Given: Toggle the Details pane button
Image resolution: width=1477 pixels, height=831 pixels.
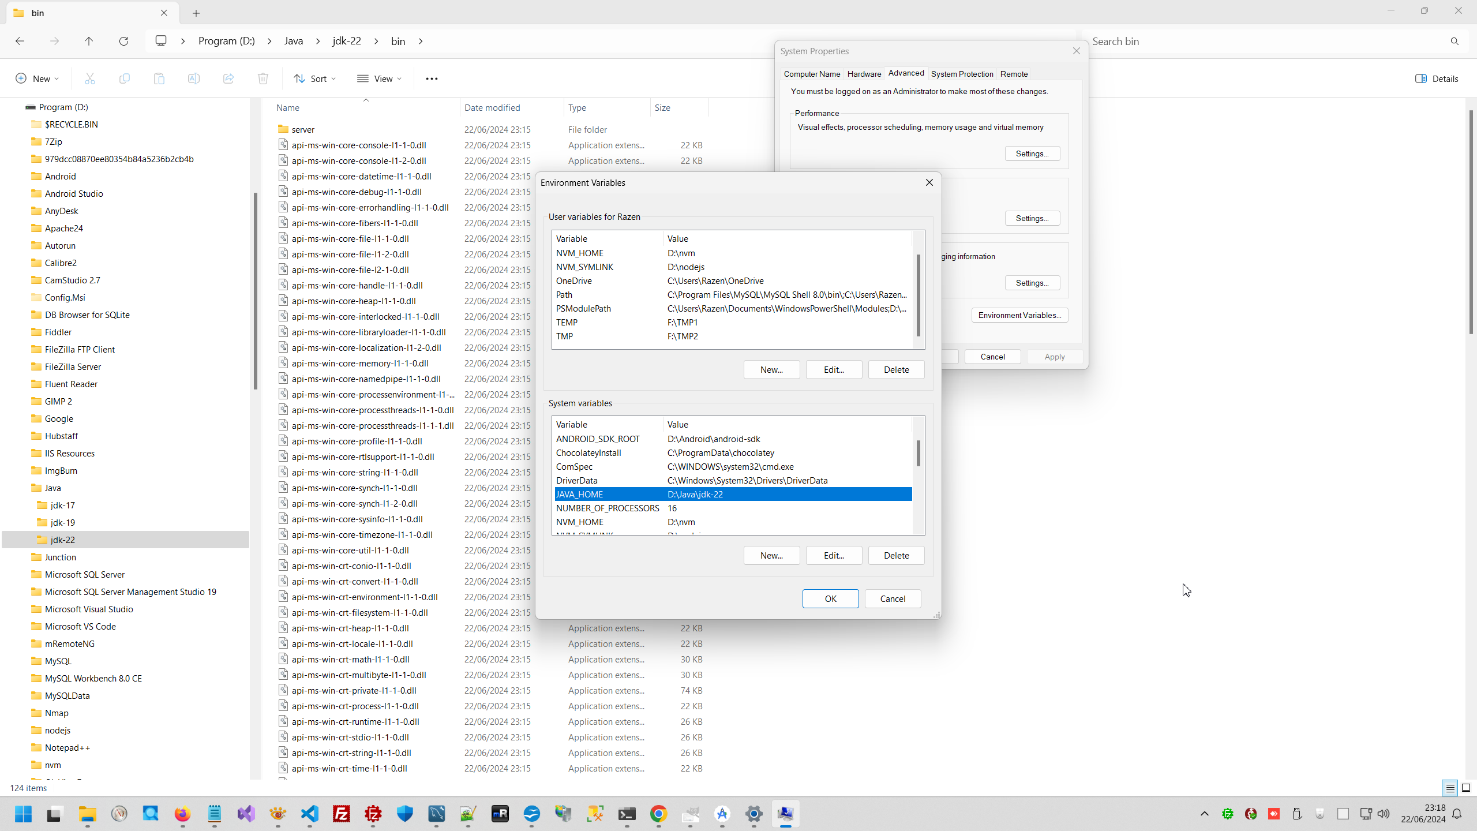Looking at the screenshot, I should (1437, 78).
